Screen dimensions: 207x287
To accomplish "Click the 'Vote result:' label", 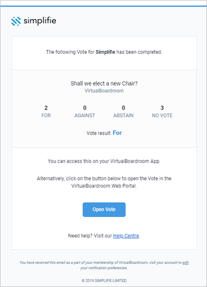I will [x=99, y=133].
